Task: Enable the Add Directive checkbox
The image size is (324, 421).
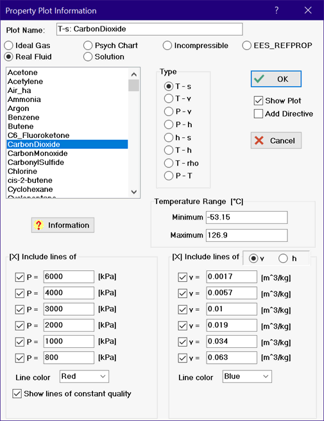Action: click(x=258, y=114)
